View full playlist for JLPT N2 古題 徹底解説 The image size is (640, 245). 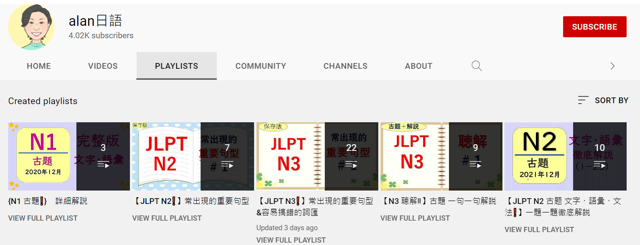coord(539,230)
